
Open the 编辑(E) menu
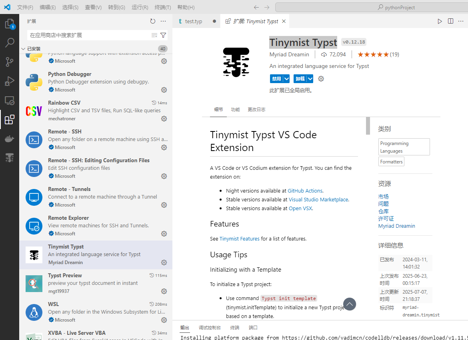48,7
